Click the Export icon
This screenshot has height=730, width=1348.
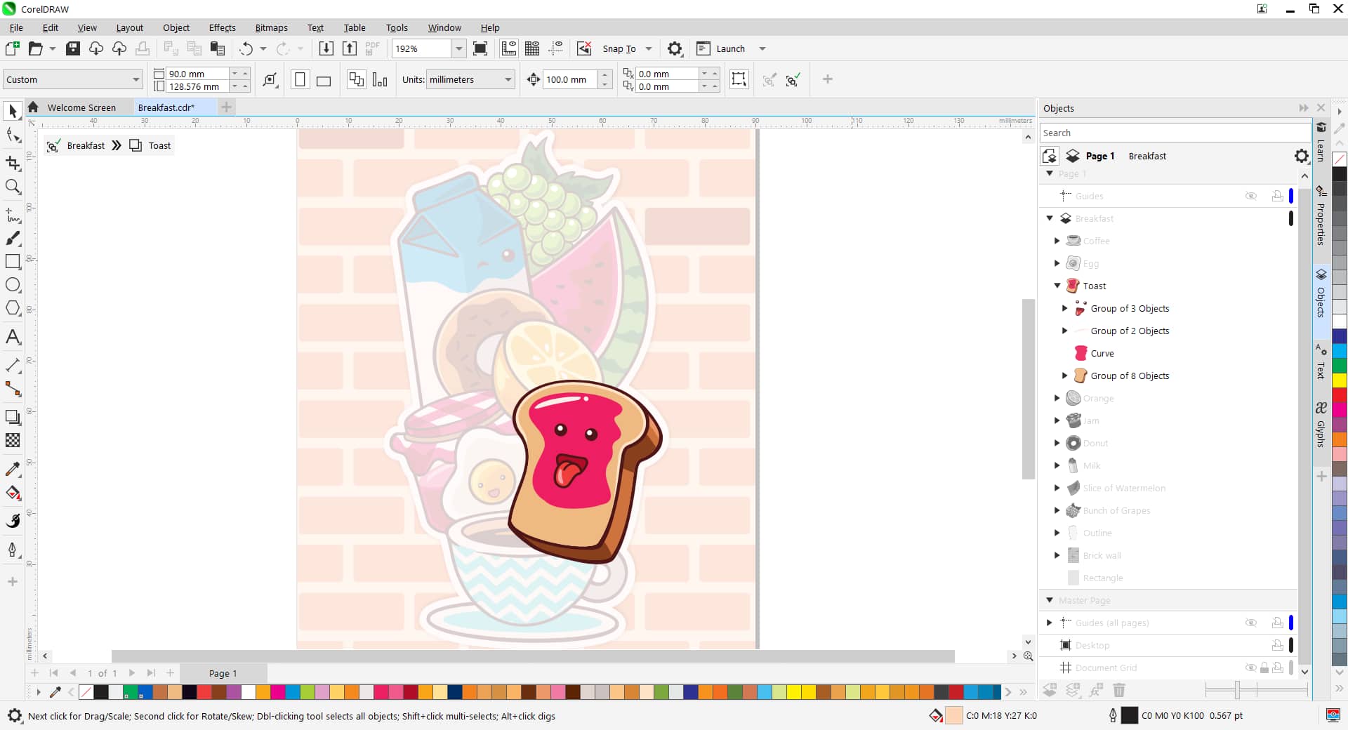coord(350,48)
